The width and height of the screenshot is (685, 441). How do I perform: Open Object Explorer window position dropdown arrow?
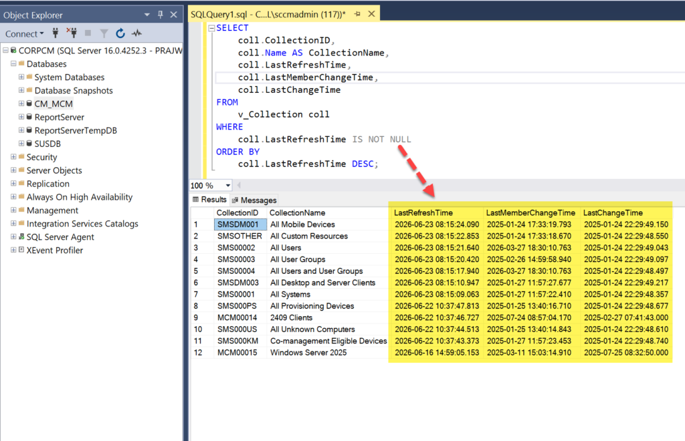[x=146, y=15]
